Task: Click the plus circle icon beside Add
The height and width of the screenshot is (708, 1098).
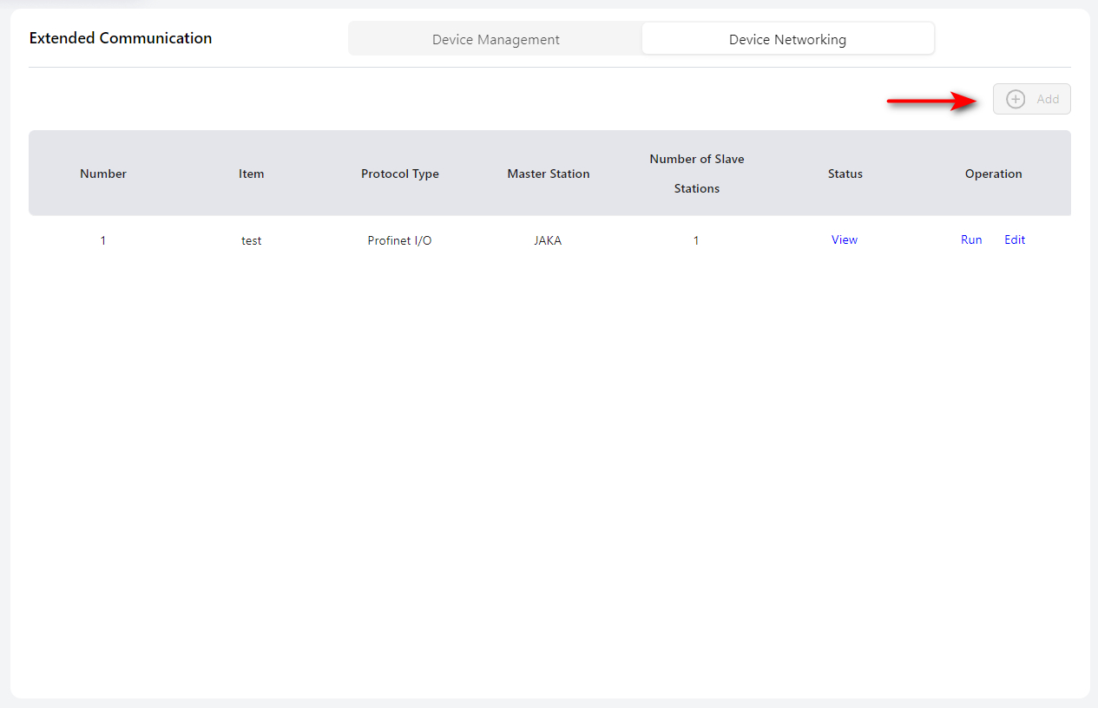Action: 1015,99
